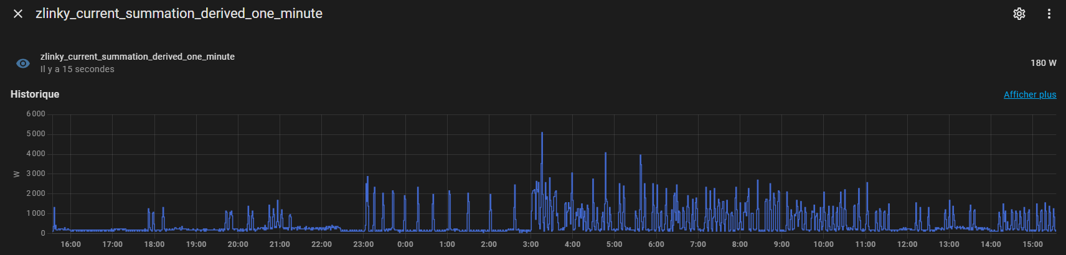The image size is (1066, 255).
Task: Click the W unit axis label
Action: click(17, 174)
